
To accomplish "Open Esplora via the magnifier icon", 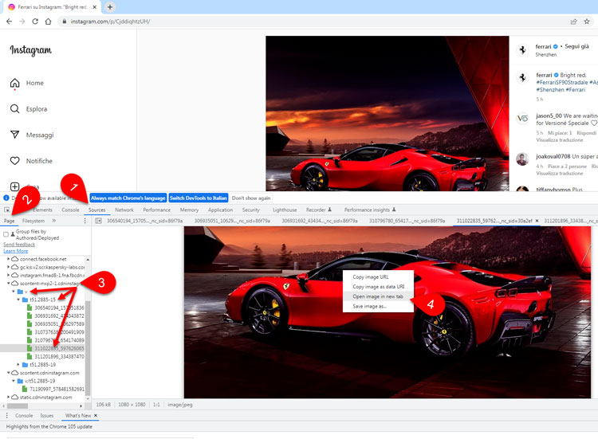I will tap(14, 109).
